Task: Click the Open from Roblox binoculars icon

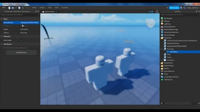Action: click(12, 8)
